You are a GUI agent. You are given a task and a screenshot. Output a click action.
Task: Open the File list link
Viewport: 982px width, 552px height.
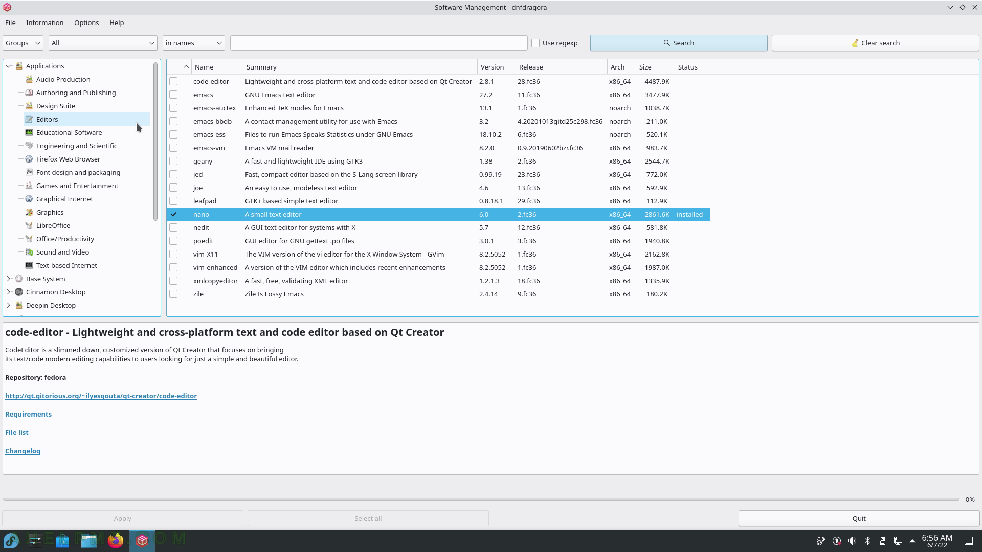17,432
